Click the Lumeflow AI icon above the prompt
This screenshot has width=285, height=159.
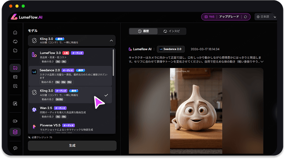point(130,49)
